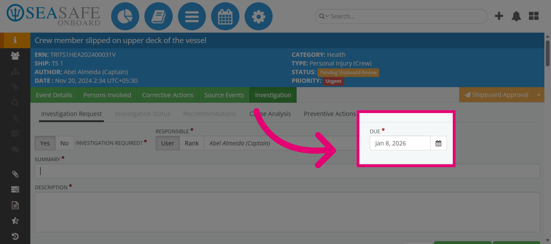The height and width of the screenshot is (244, 551).
Task: Click the SeaSafe Onboard logo
Action: click(54, 15)
